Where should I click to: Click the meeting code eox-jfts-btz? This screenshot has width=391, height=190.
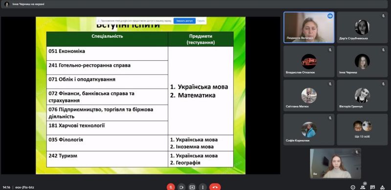(x=25, y=187)
